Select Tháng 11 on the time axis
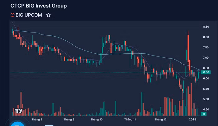The width and height of the screenshot is (218, 126). [x=130, y=119]
